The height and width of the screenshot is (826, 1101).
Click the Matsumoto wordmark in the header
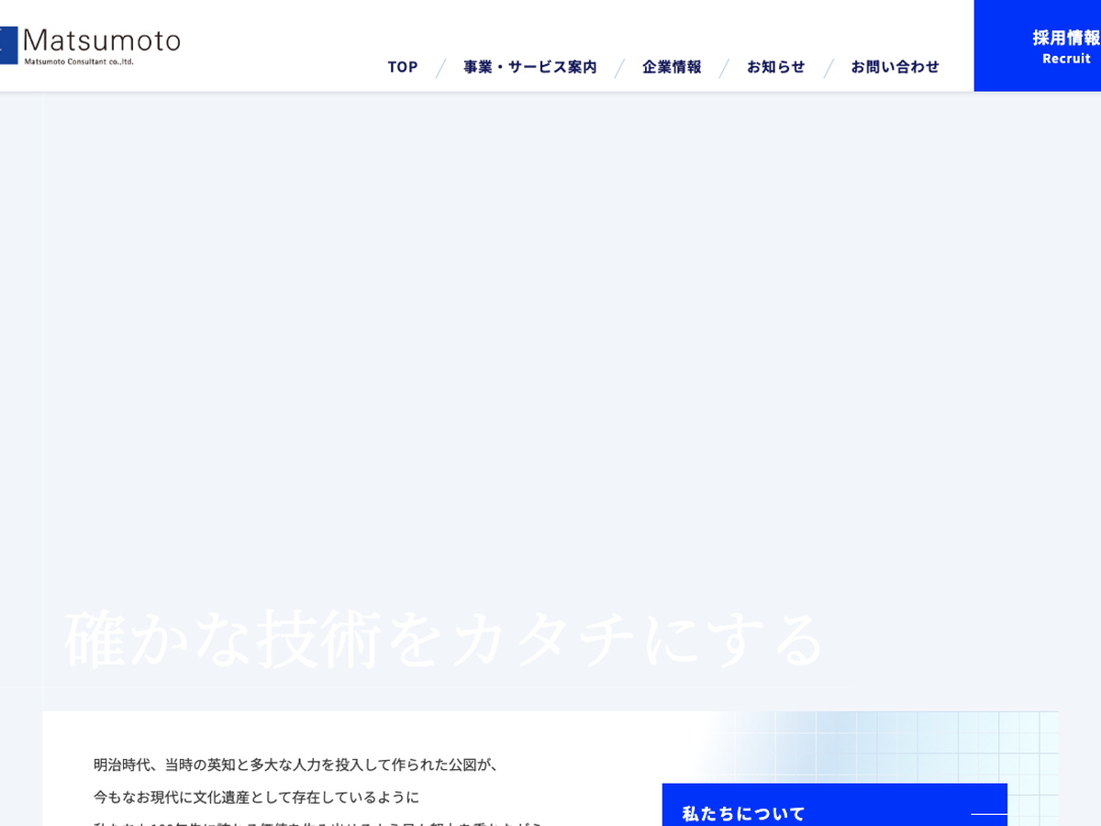coord(102,40)
